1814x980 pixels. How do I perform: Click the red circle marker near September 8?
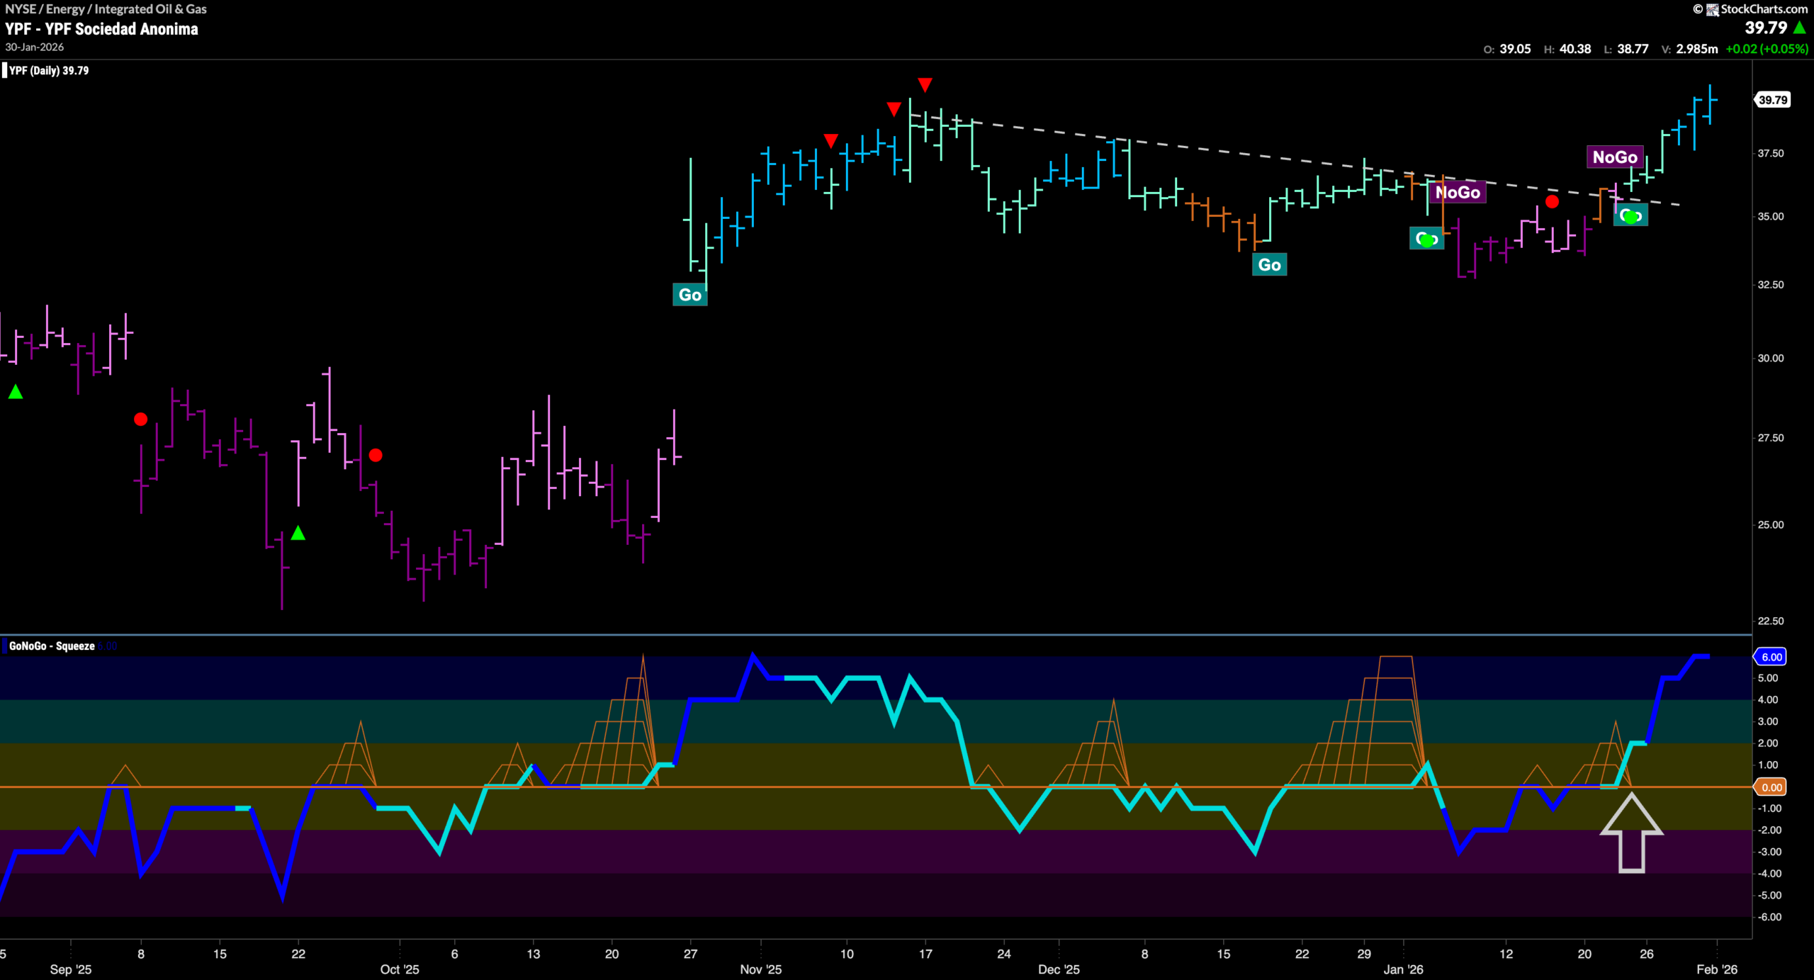coord(140,419)
